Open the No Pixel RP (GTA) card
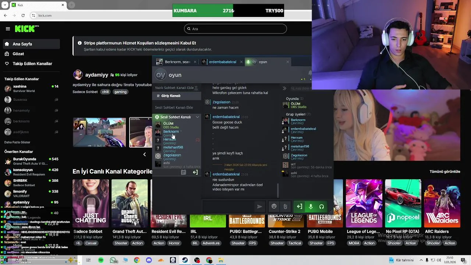The width and height of the screenshot is (471, 265). point(403,203)
